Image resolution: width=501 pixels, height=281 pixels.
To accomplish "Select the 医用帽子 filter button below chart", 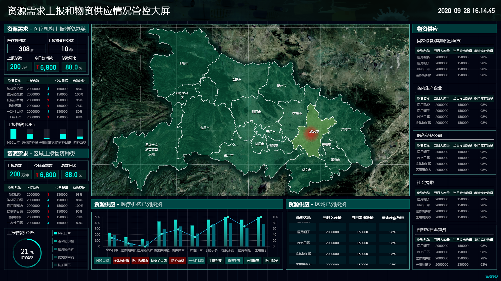I will coord(271,260).
